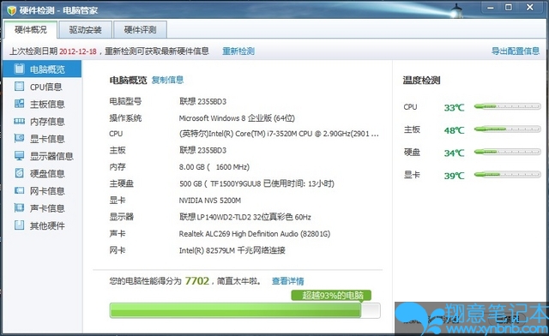Screen dimensions: 549x336
Task: Click the 其他硬件 icon in sidebar
Action: [19, 225]
